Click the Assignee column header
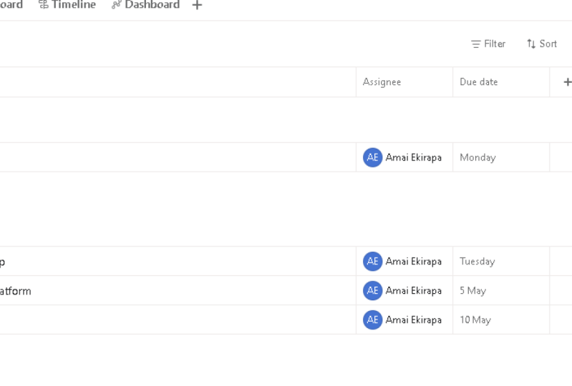 pos(404,82)
